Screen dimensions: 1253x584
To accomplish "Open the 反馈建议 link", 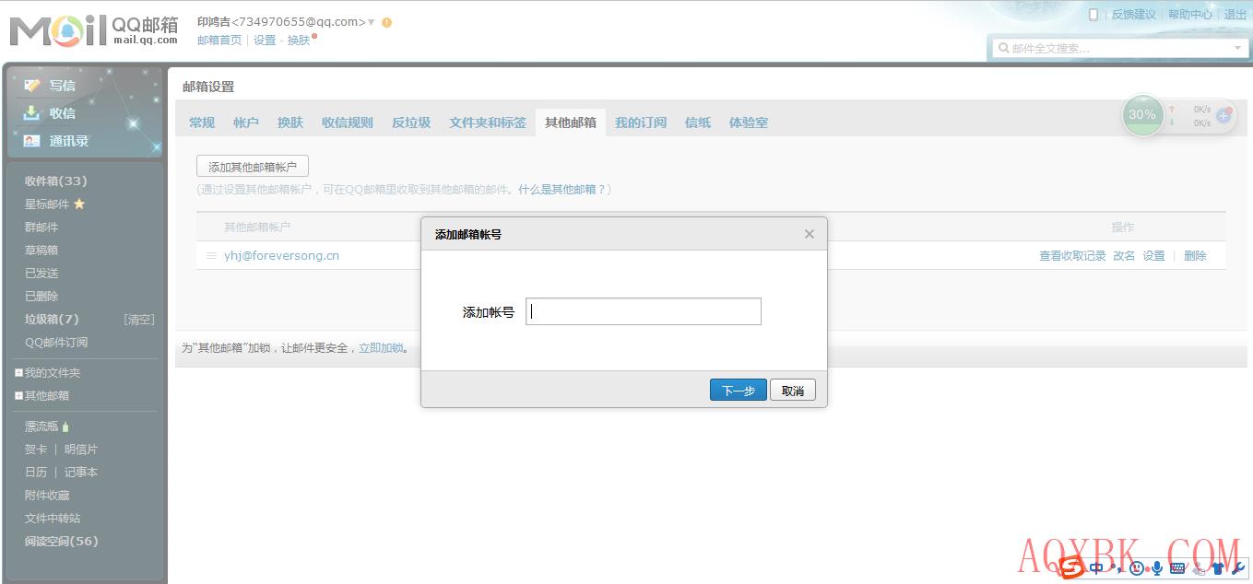I will pyautogui.click(x=1134, y=15).
